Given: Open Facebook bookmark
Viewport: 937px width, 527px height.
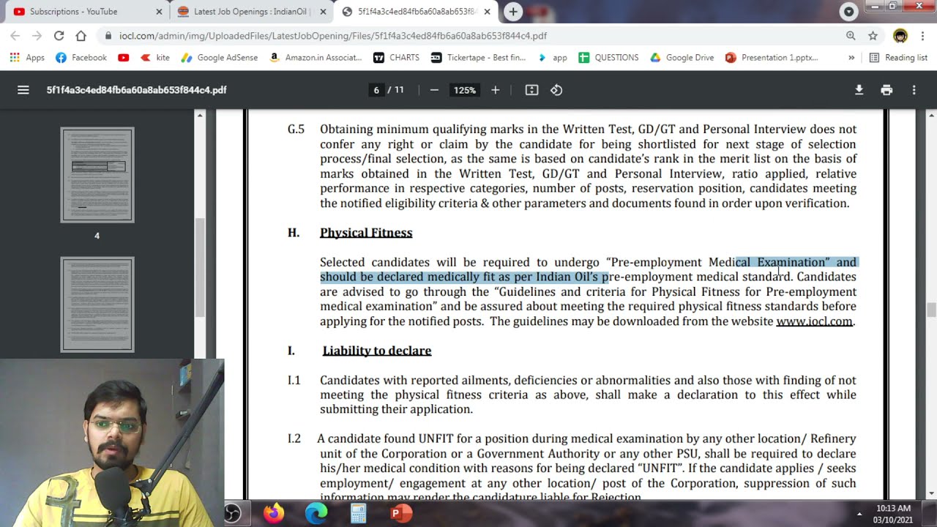Looking at the screenshot, I should (x=81, y=57).
